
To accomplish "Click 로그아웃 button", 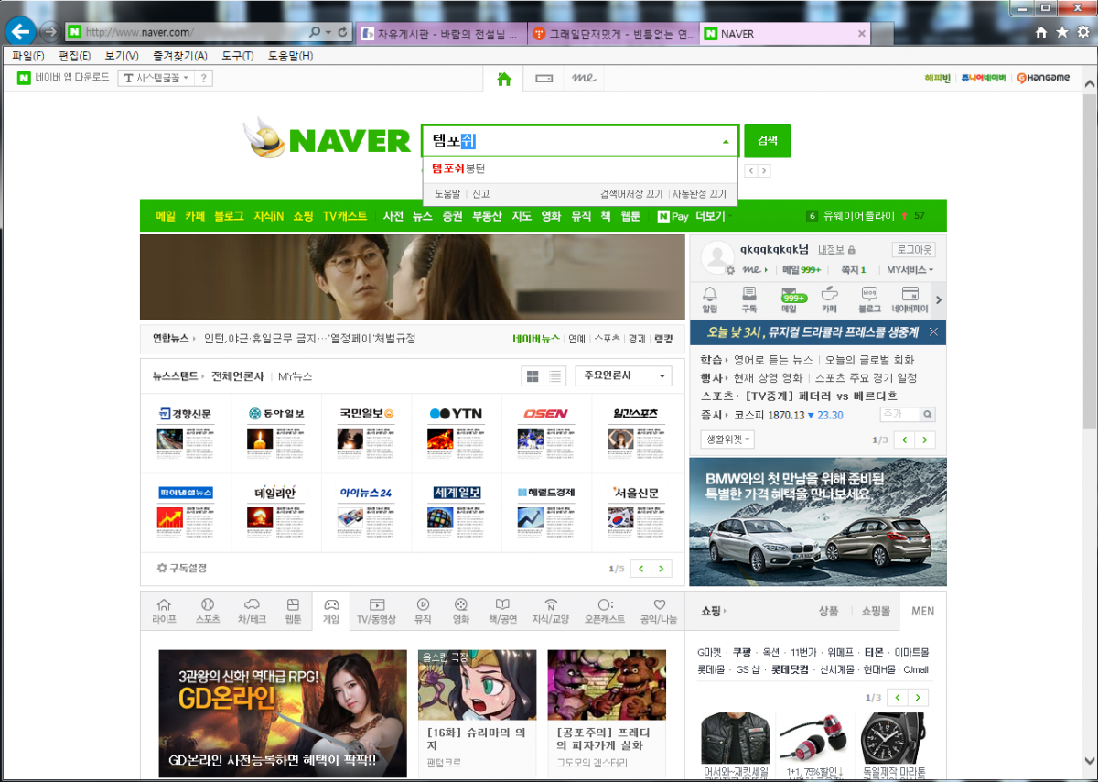I will coord(913,250).
